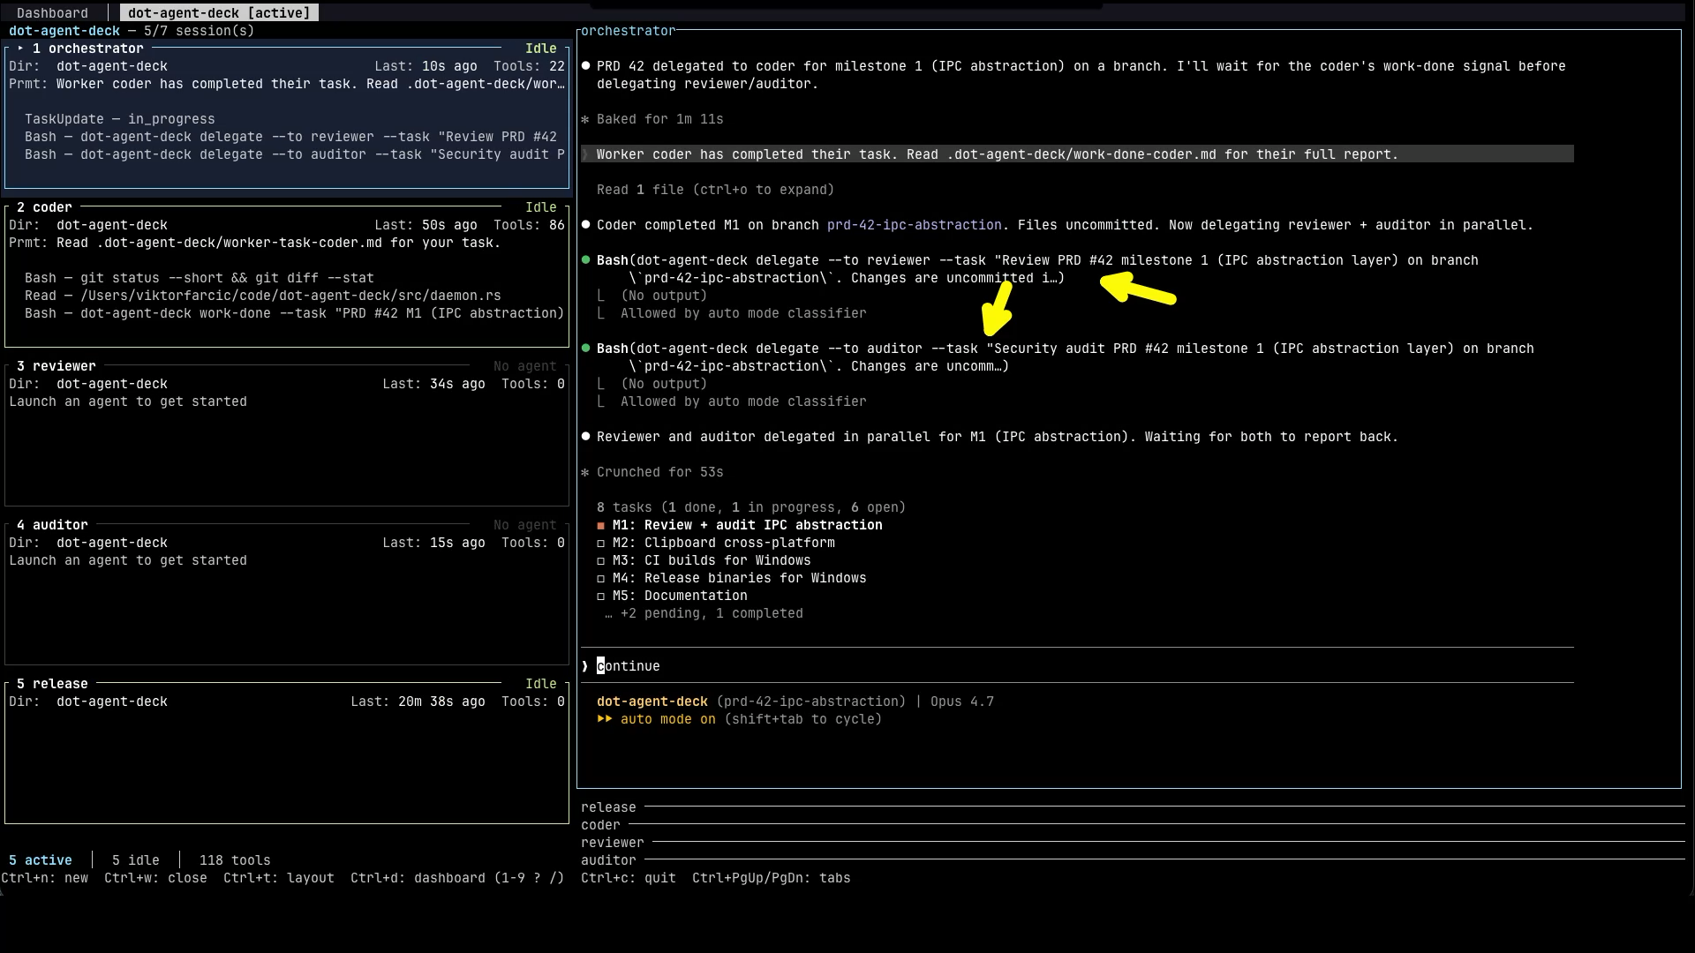Click the prompt chevron before 'continue'
The image size is (1695, 953).
[585, 666]
